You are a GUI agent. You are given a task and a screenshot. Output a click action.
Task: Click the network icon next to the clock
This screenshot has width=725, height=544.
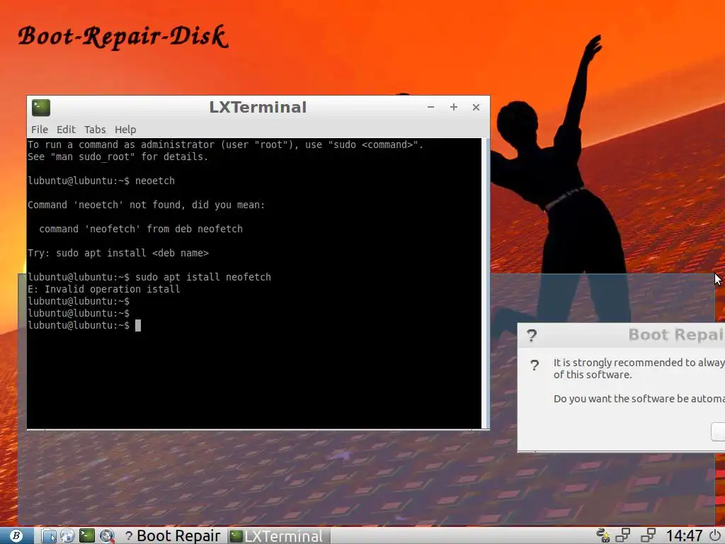pos(649,535)
